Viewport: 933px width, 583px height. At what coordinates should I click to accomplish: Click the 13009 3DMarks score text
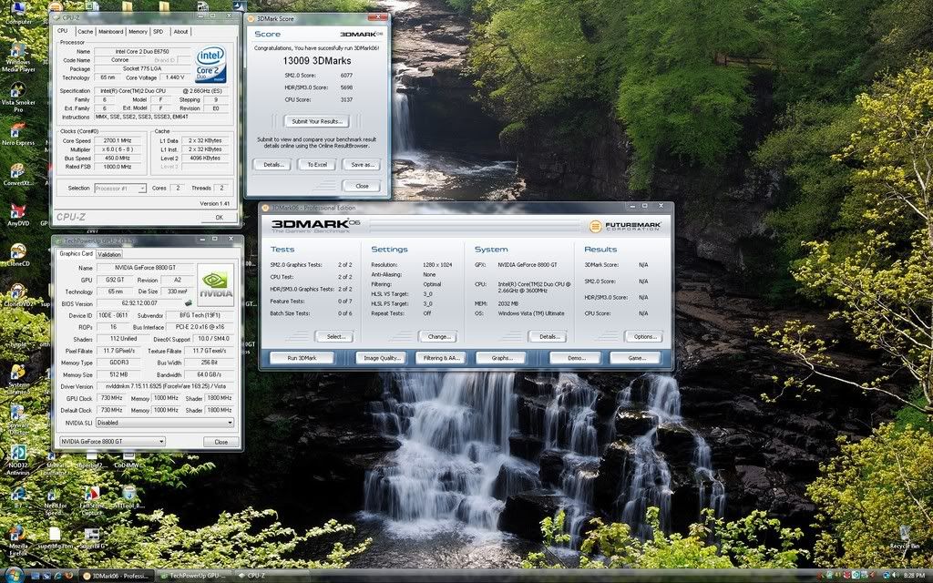tap(316, 61)
